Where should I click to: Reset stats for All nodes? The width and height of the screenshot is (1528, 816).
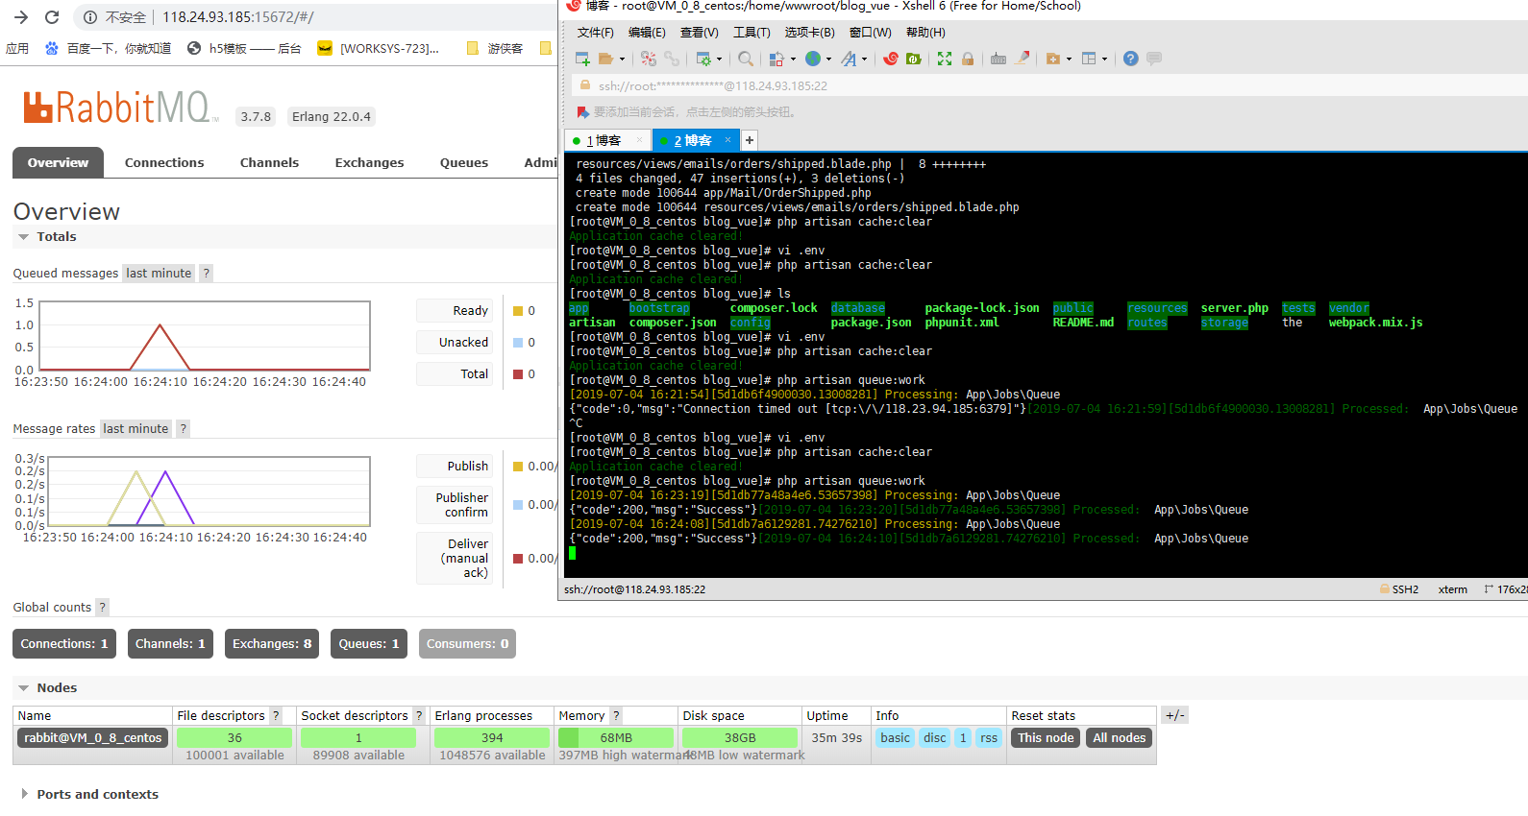tap(1120, 737)
